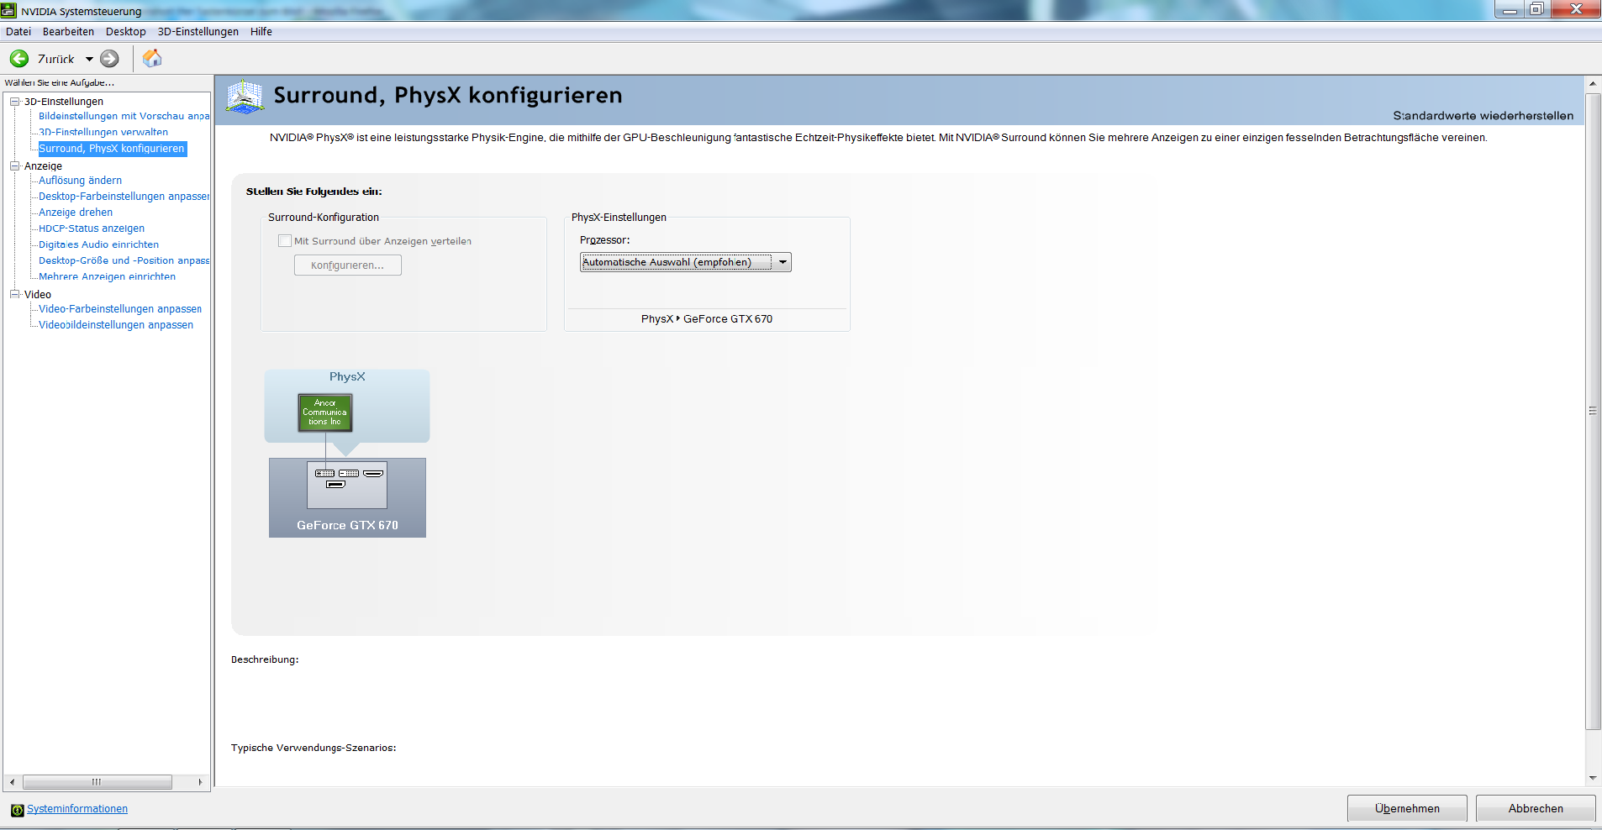Collapse the Video tree node
The image size is (1602, 830).
14,295
